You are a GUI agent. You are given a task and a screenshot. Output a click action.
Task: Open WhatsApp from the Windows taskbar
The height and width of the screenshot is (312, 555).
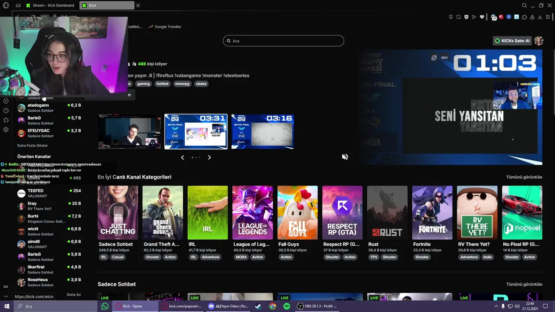pyautogui.click(x=104, y=306)
